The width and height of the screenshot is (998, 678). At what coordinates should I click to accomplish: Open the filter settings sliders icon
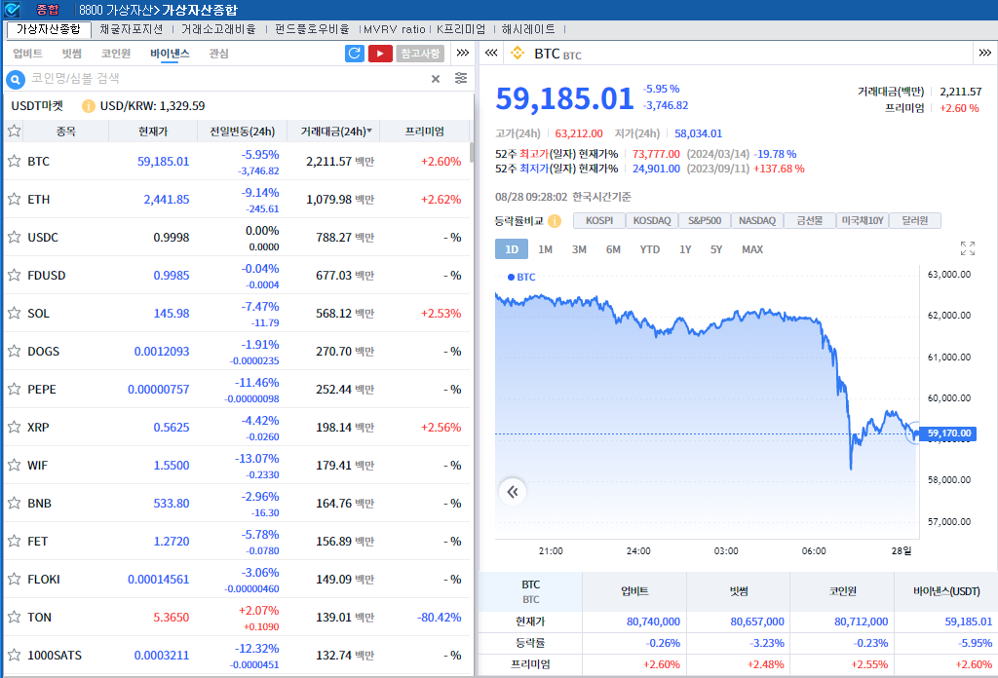click(461, 78)
